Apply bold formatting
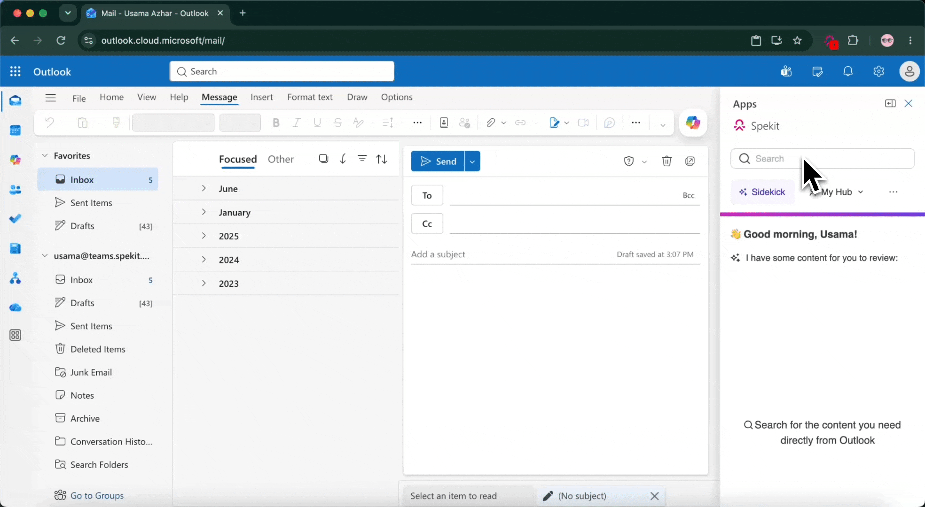The height and width of the screenshot is (507, 925). [276, 123]
